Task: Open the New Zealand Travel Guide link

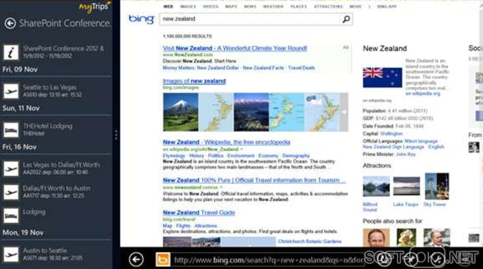Action: [199, 213]
